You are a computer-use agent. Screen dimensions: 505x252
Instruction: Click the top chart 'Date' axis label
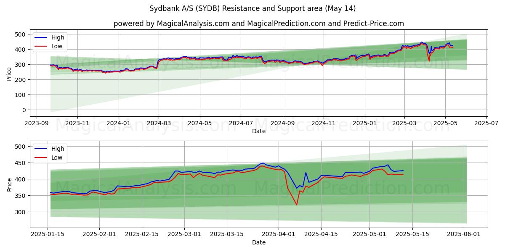click(x=258, y=131)
